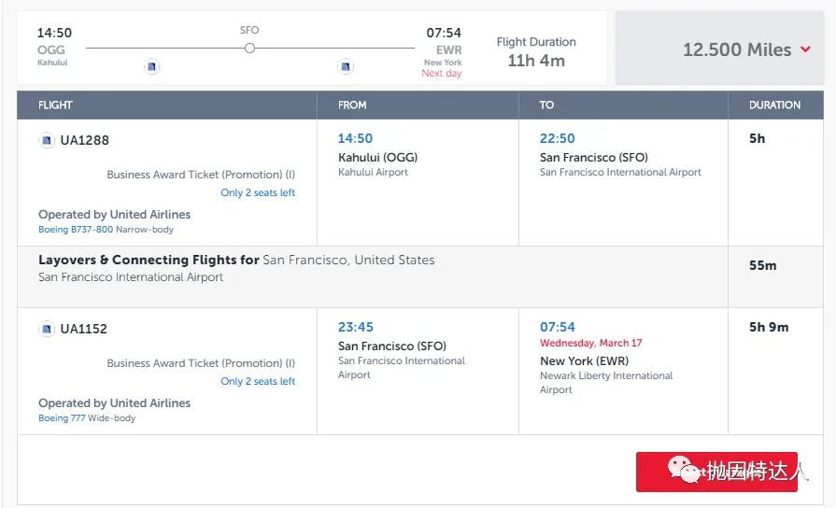Click United logo beside UA1288
Image resolution: width=836 pixels, height=508 pixels.
[47, 140]
